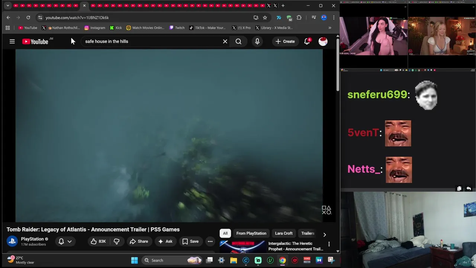This screenshot has width=476, height=268.
Task: Show next filter chips with arrow
Action: coord(324,234)
